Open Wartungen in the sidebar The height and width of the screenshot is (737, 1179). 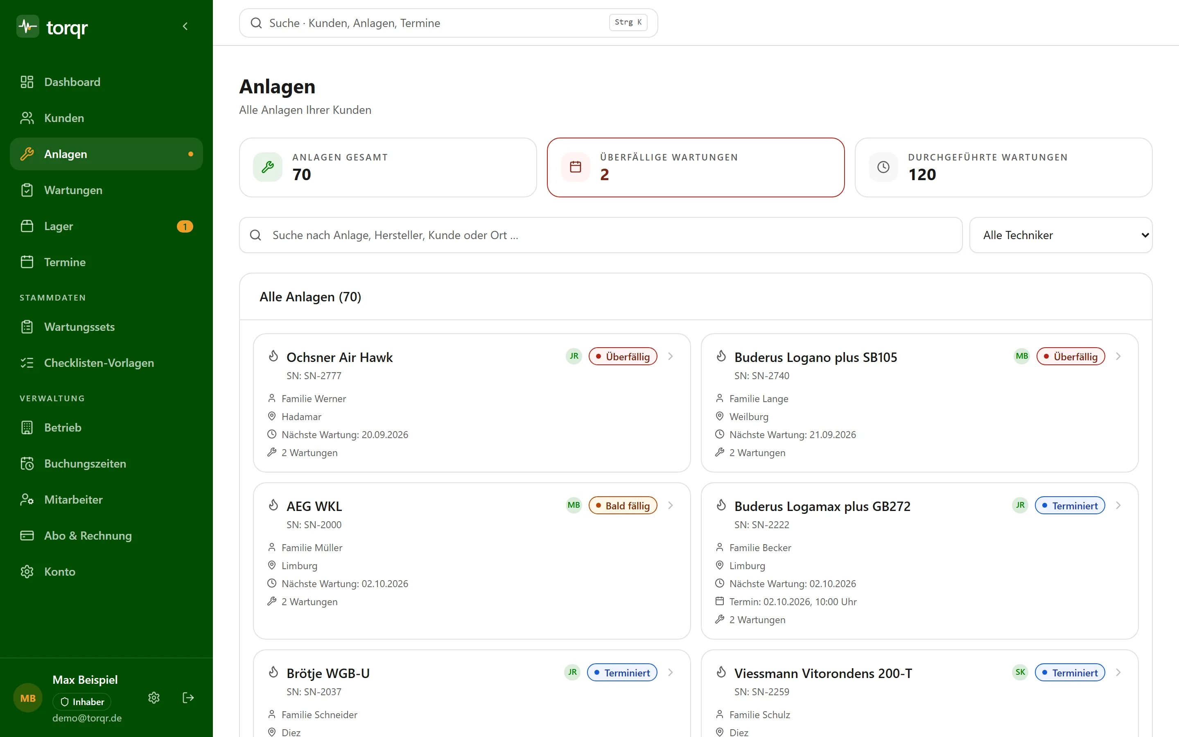[106, 190]
